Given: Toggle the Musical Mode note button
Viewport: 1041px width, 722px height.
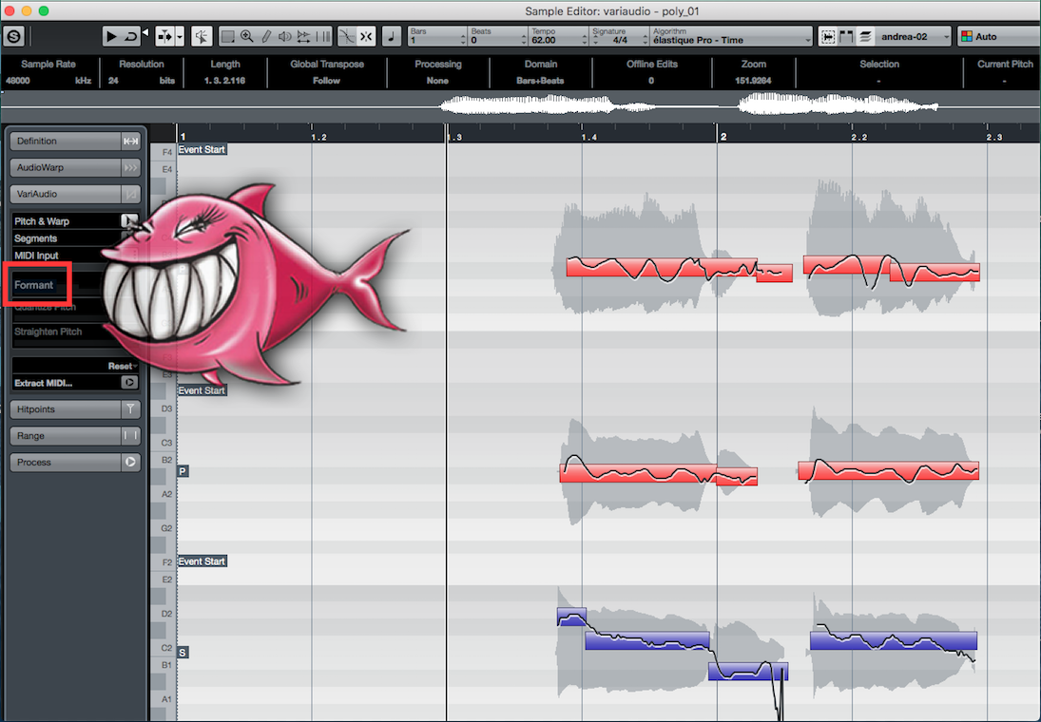Looking at the screenshot, I should pyautogui.click(x=392, y=36).
